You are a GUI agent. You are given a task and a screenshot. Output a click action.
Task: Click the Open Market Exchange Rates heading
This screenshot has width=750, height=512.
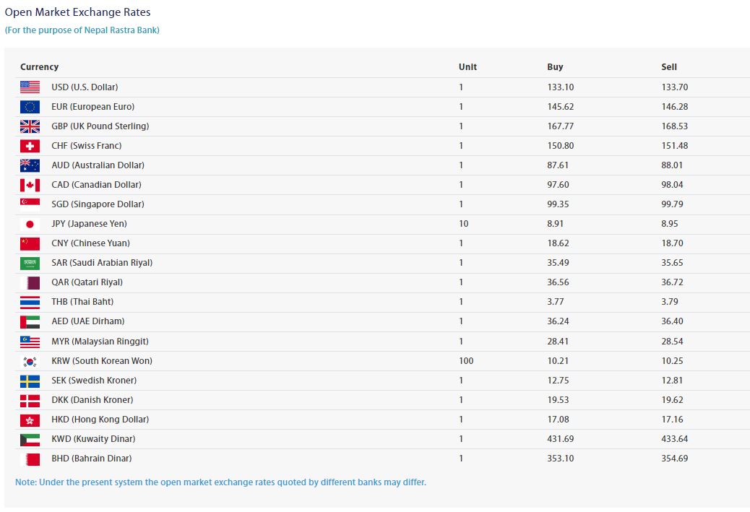tap(78, 12)
